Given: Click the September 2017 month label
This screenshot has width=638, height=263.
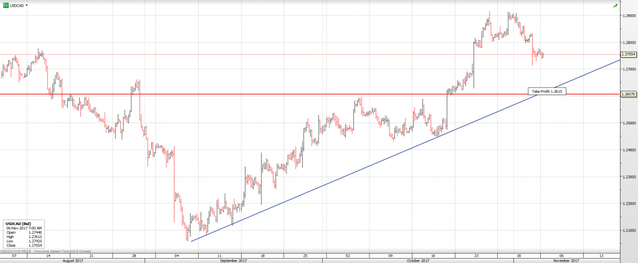Looking at the screenshot, I should pos(234,261).
